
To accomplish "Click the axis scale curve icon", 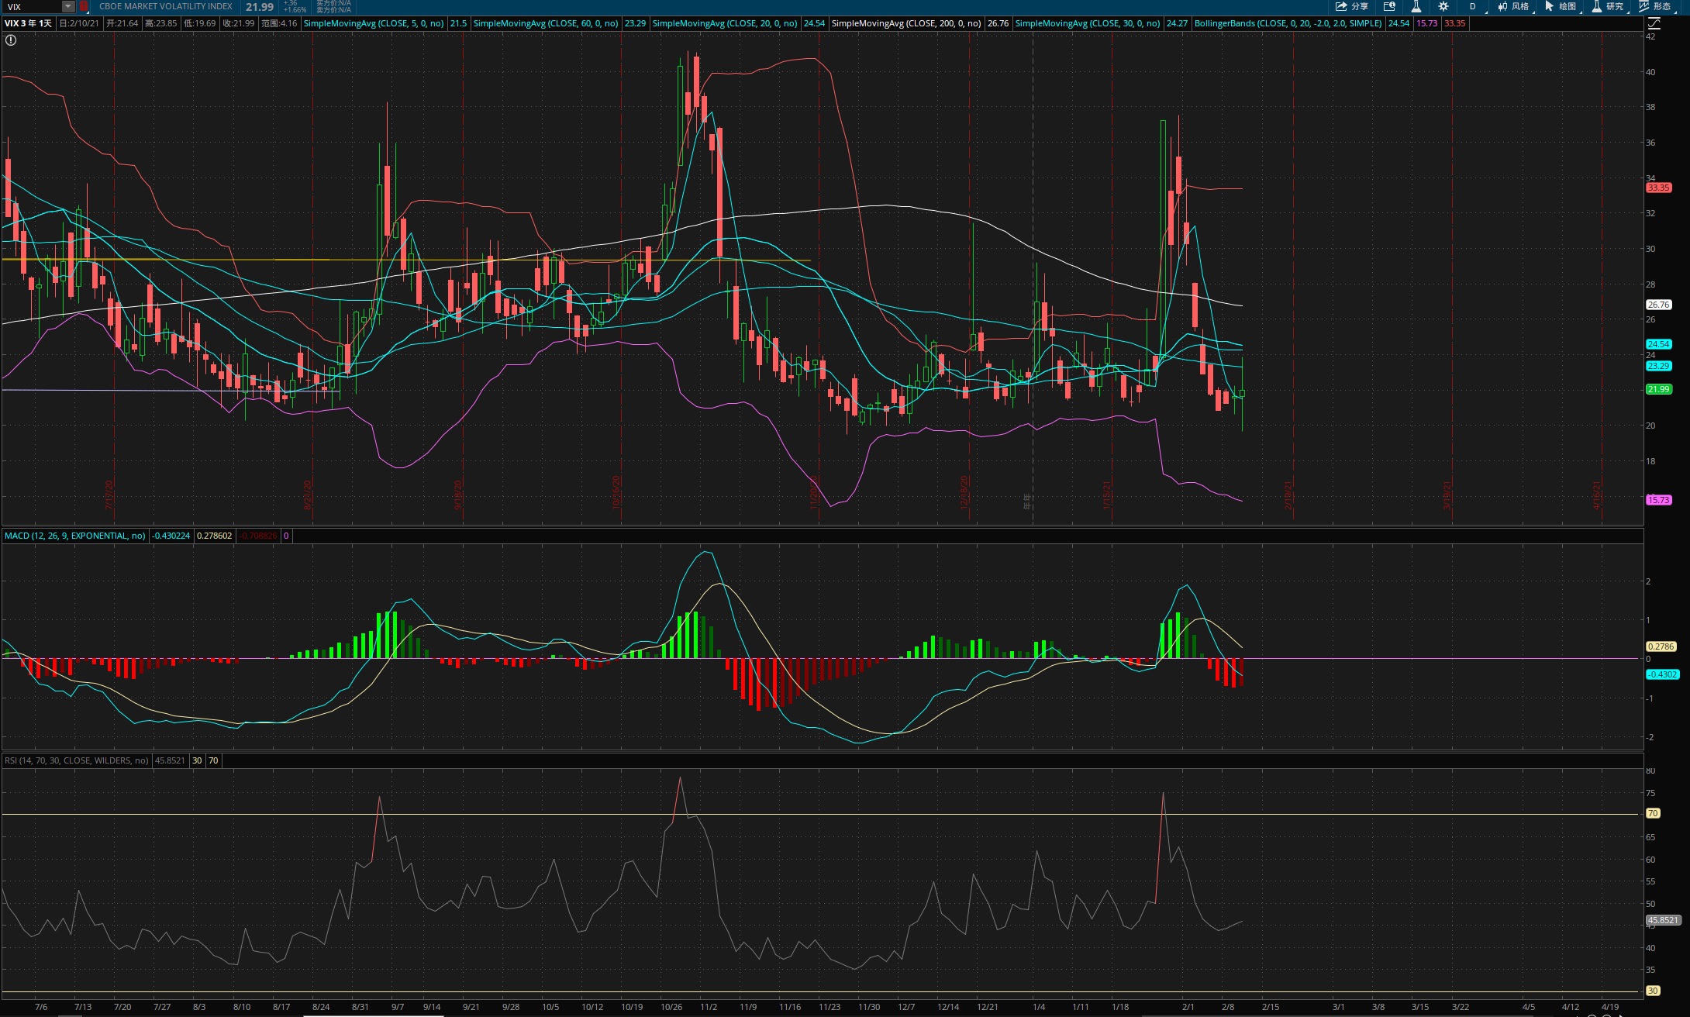I will [1654, 23].
